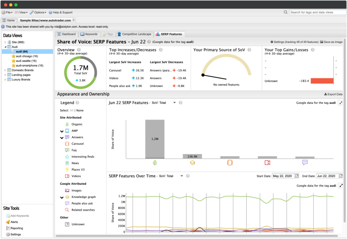
Task: Click Save as image
Action: tap(331, 42)
